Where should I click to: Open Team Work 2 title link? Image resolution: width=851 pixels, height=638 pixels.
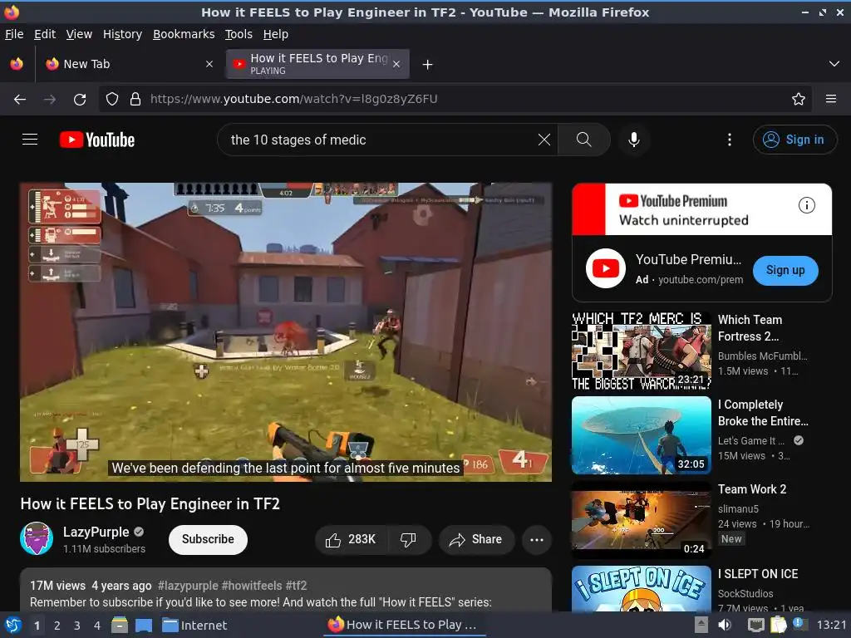pyautogui.click(x=752, y=489)
